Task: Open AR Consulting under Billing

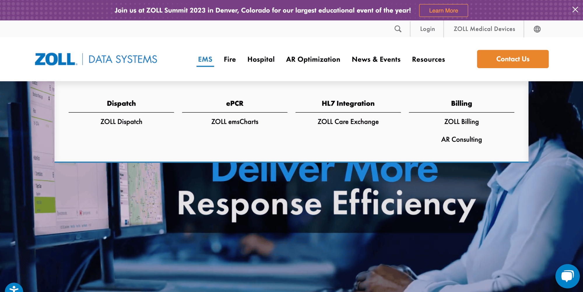Action: click(461, 139)
